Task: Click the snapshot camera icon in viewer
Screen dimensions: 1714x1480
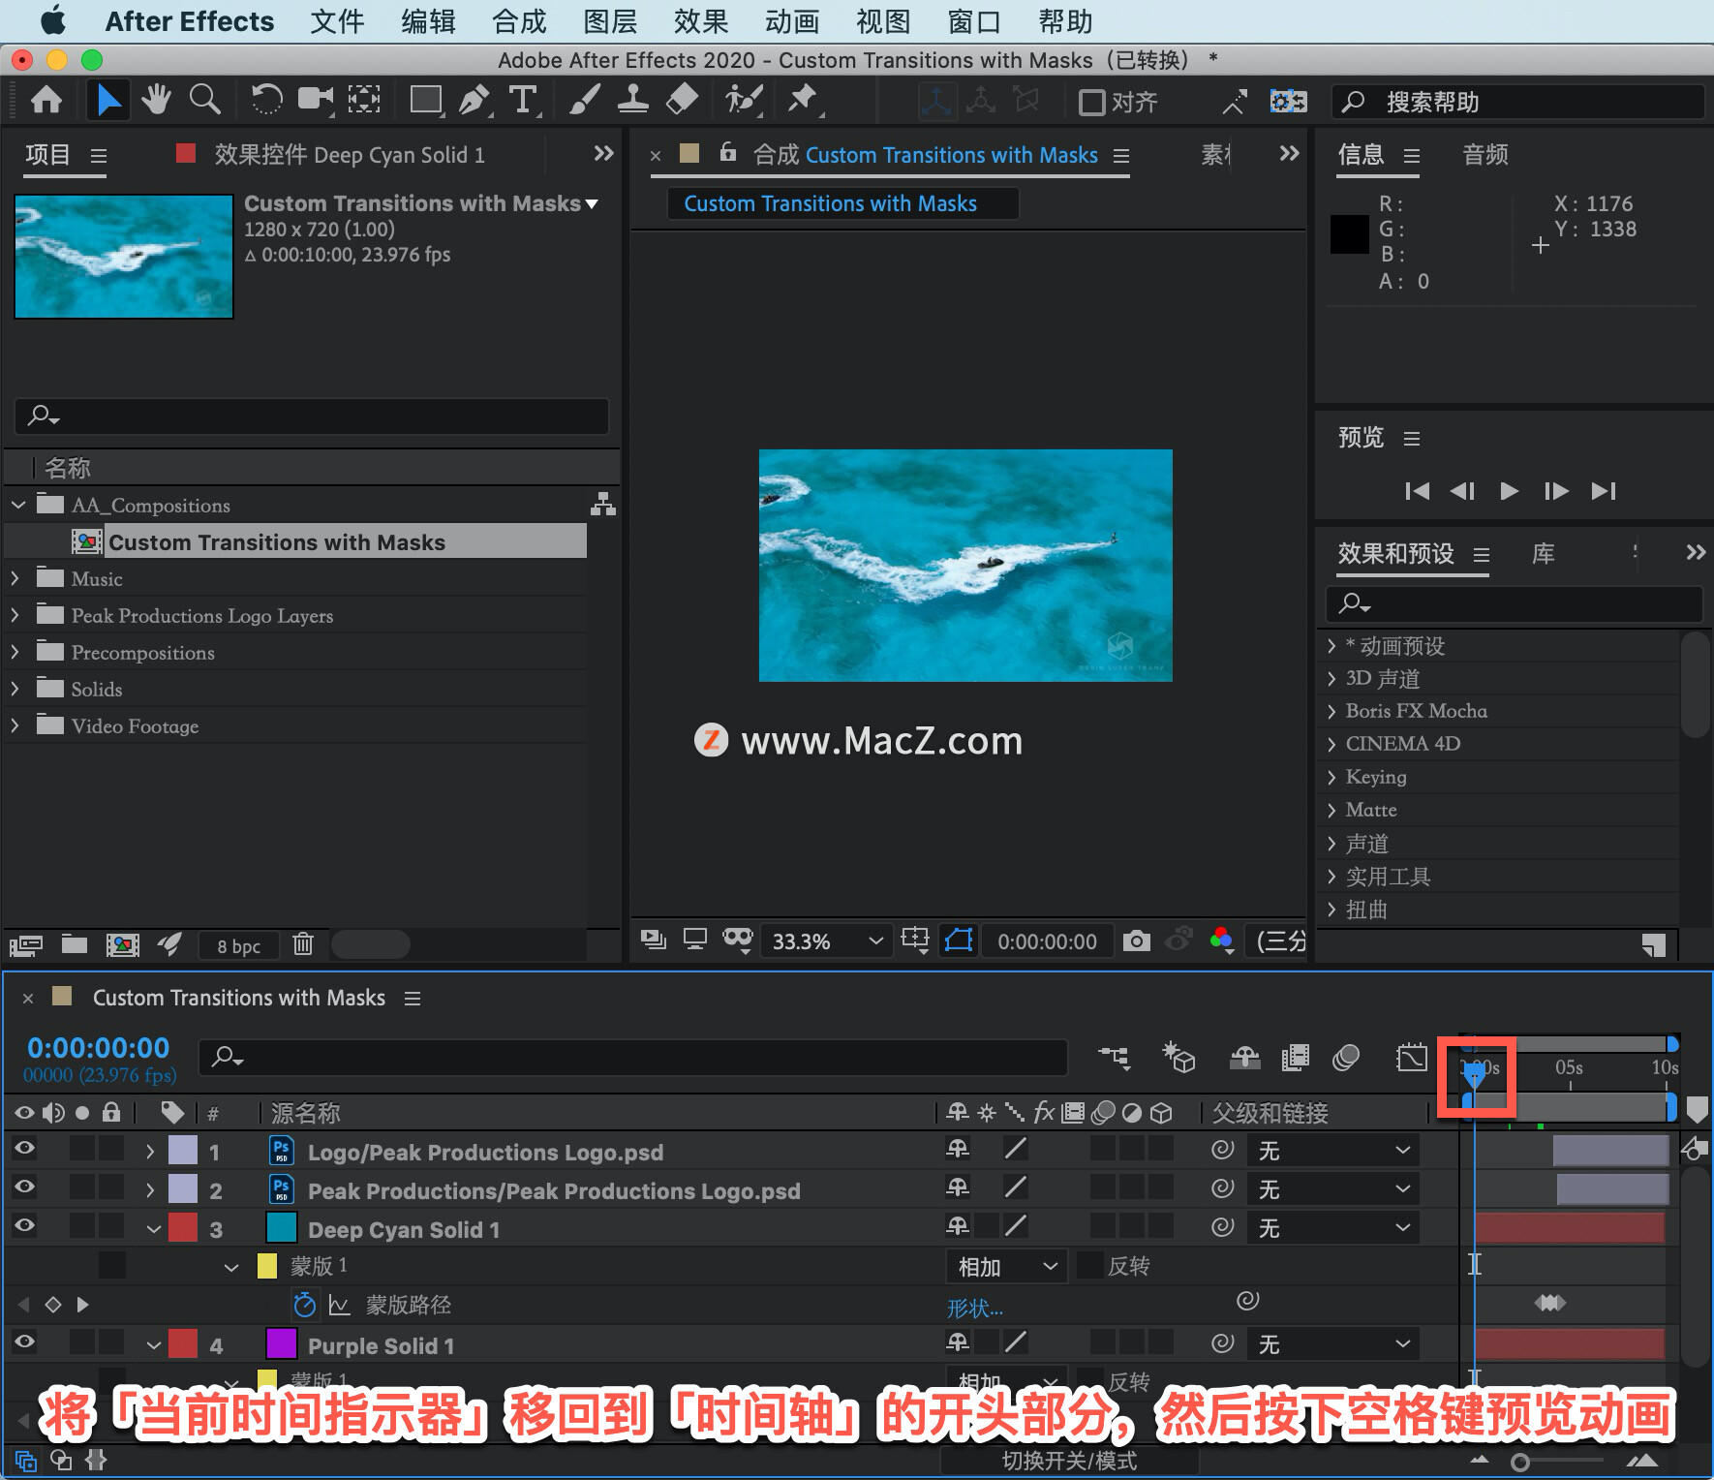Action: 1136,940
